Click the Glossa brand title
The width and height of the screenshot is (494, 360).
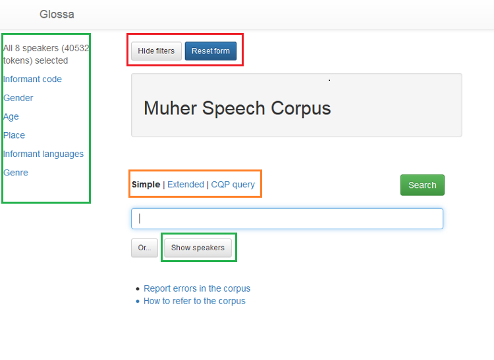[57, 14]
